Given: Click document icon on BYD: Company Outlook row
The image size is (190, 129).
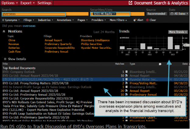Looking at the screenshot, I should click(126, 72).
